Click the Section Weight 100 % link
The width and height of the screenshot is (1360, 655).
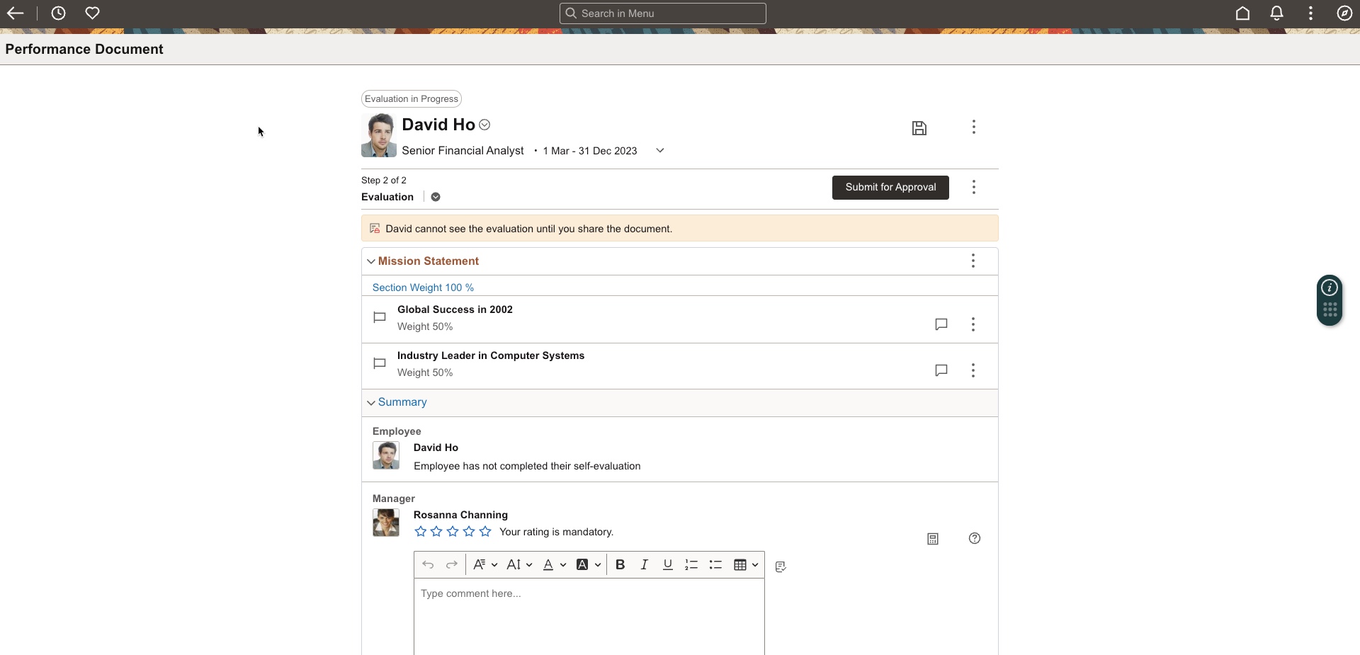pyautogui.click(x=423, y=287)
